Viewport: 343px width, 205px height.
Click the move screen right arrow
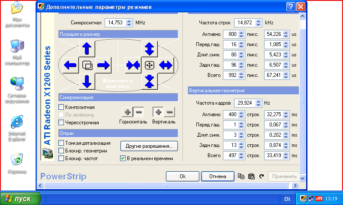(103, 65)
